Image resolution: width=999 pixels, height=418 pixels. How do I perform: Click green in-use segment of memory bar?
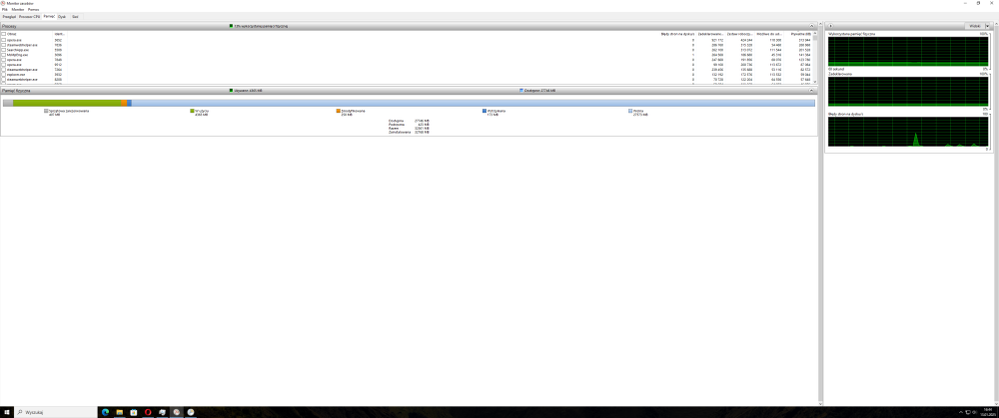[67, 103]
